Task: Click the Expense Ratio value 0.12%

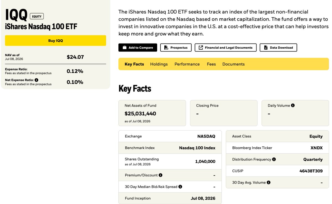Action: click(75, 71)
